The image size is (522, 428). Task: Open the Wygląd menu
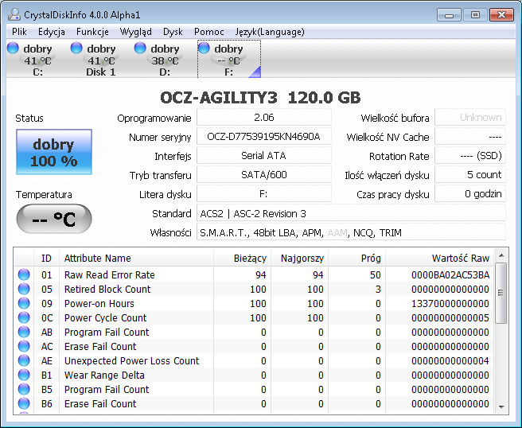point(136,32)
